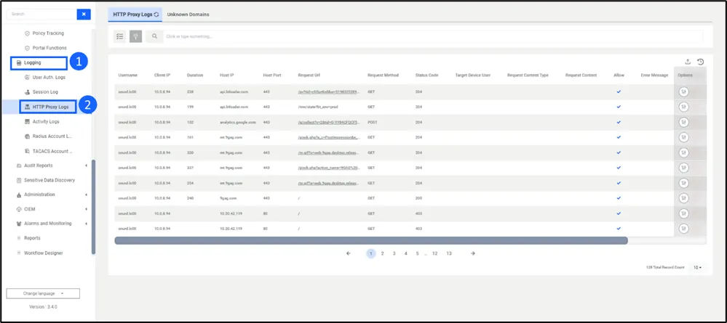Open the page size dropdown showing 10
Image resolution: width=727 pixels, height=323 pixels.
697,267
